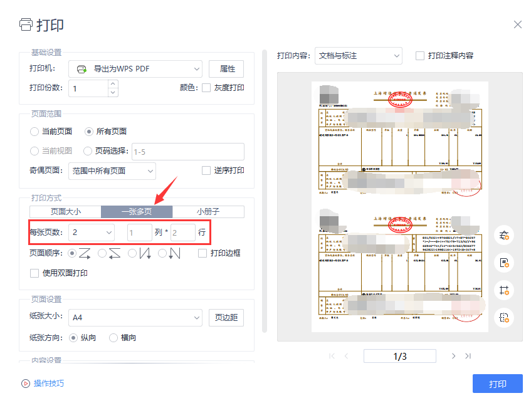Click the rows count field

click(183, 233)
